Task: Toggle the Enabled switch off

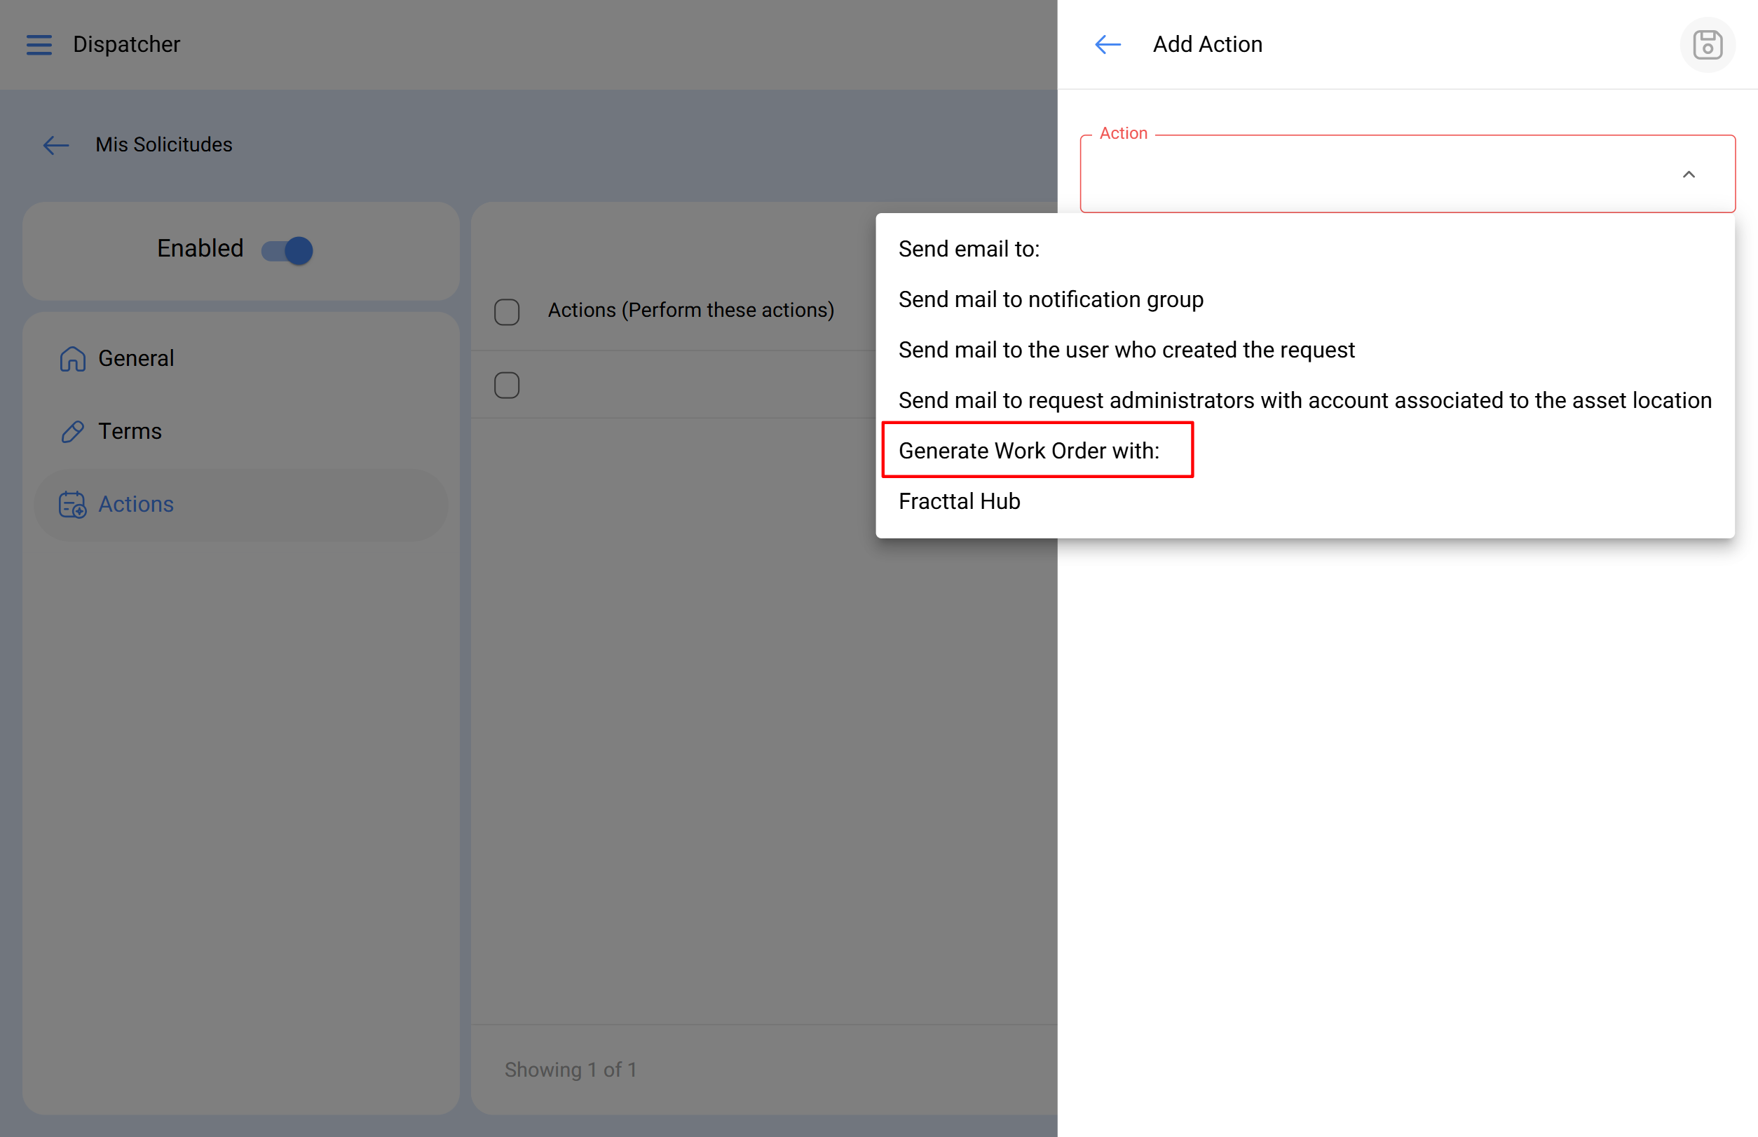Action: 288,250
